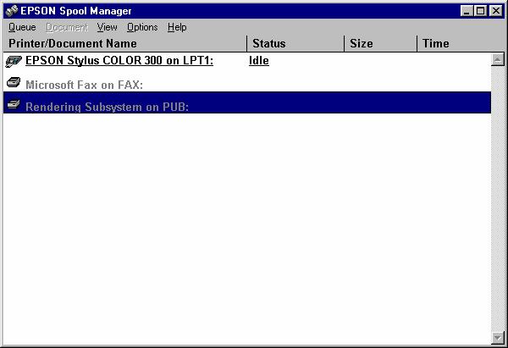Click the Time column header

click(x=461, y=43)
